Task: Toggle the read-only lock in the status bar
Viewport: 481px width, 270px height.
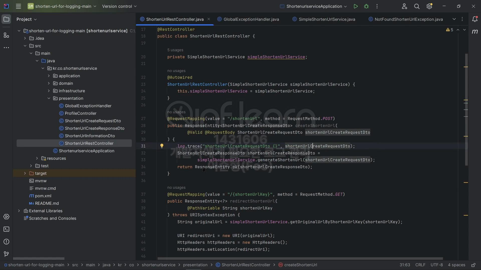Action: [473, 265]
